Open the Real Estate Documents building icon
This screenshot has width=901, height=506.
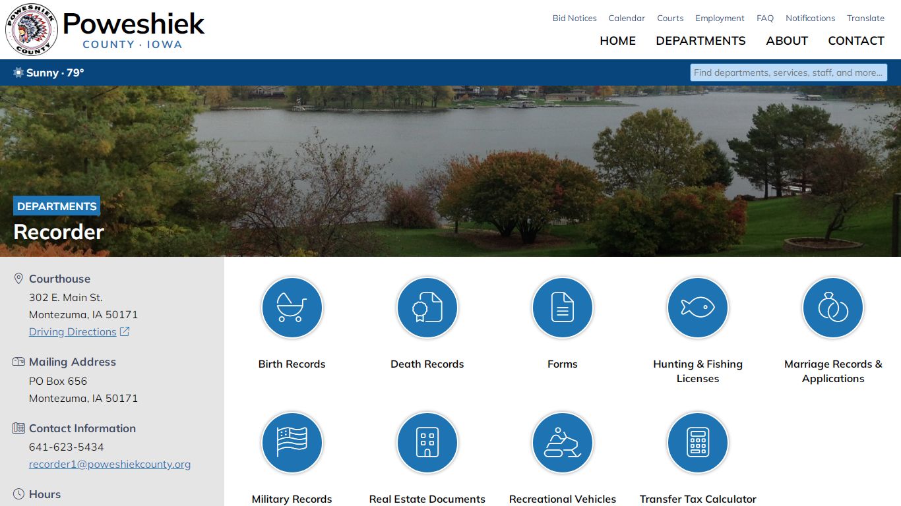click(x=427, y=443)
